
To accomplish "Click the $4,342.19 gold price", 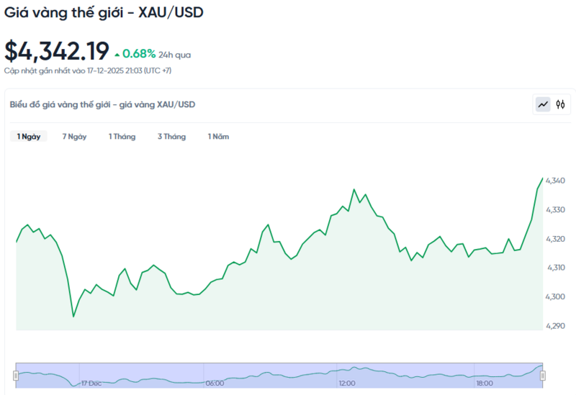I will tap(57, 51).
